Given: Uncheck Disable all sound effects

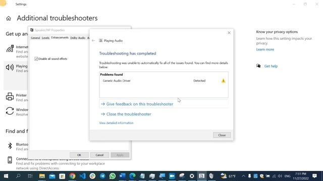Looking at the screenshot, I should coord(36,59).
